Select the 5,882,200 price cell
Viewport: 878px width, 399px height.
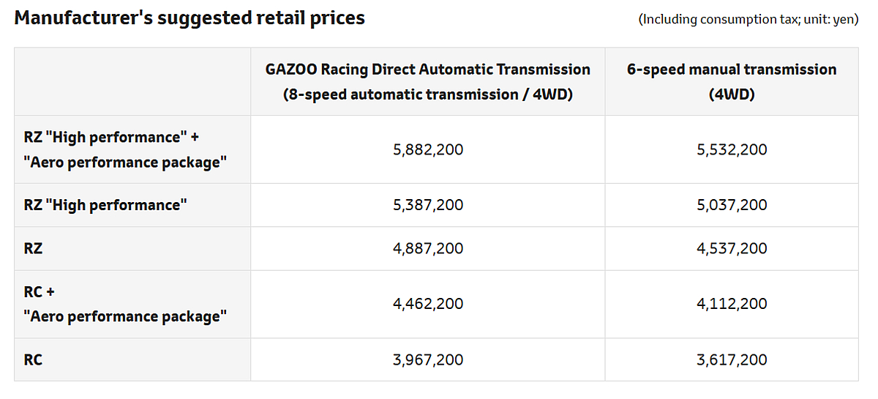pyautogui.click(x=428, y=149)
